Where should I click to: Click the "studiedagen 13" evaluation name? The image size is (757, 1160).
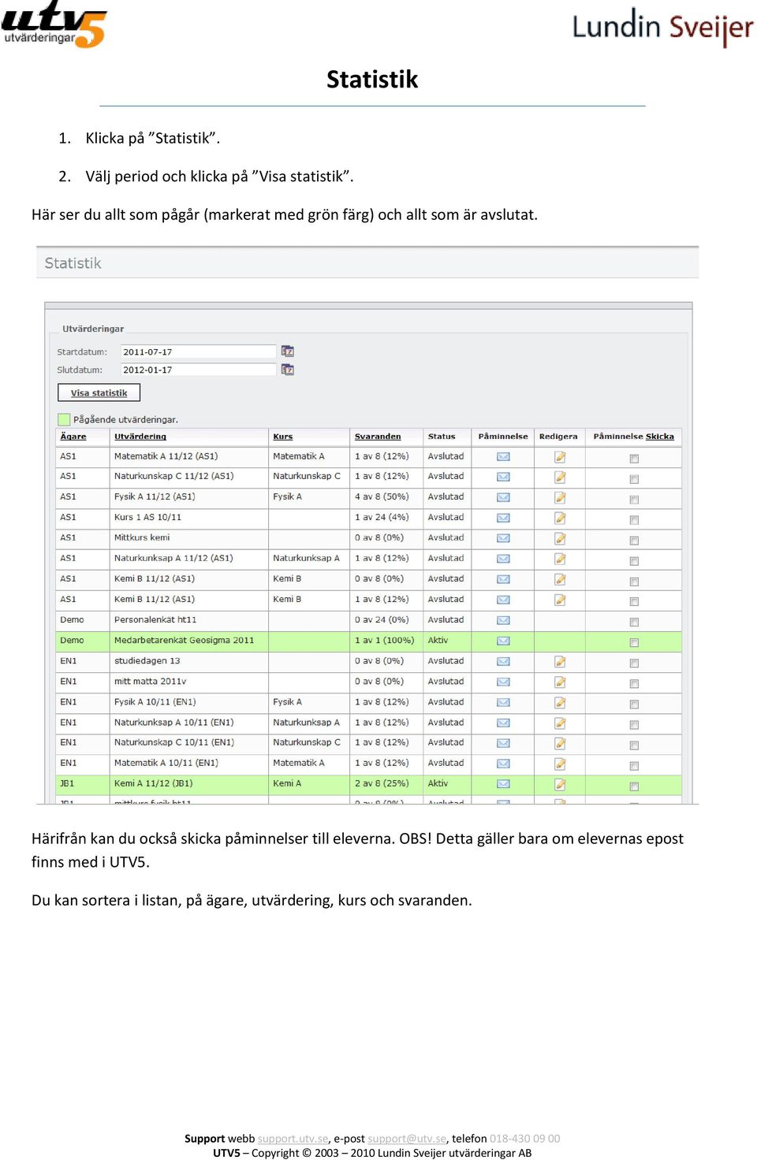coord(147,660)
